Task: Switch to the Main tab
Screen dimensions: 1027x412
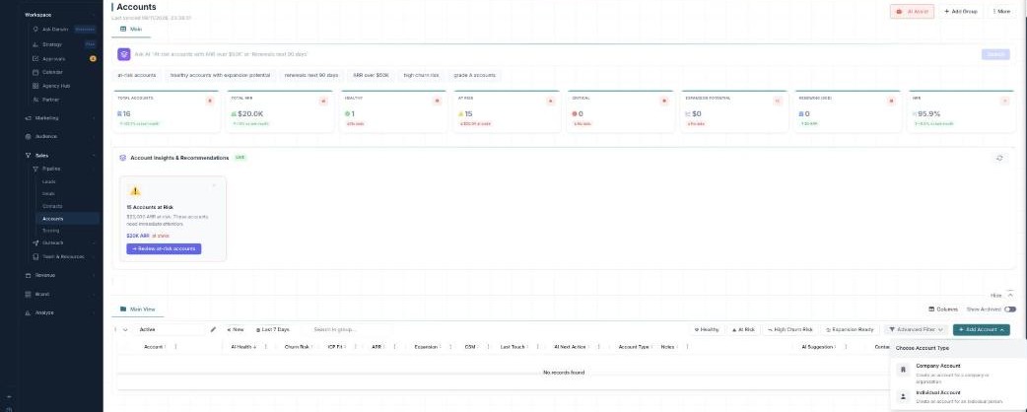Action: click(131, 30)
